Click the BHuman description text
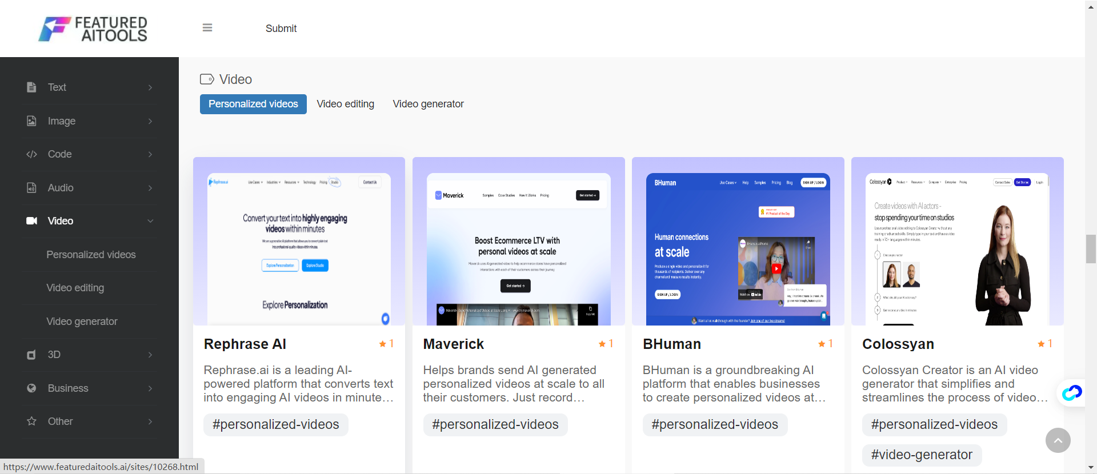Image resolution: width=1097 pixels, height=474 pixels. [x=734, y=384]
